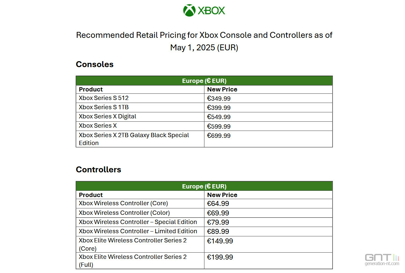Viewport: 405px width, 273px height.
Task: Click the GNT generation-nt watermark logo
Action: [382, 259]
